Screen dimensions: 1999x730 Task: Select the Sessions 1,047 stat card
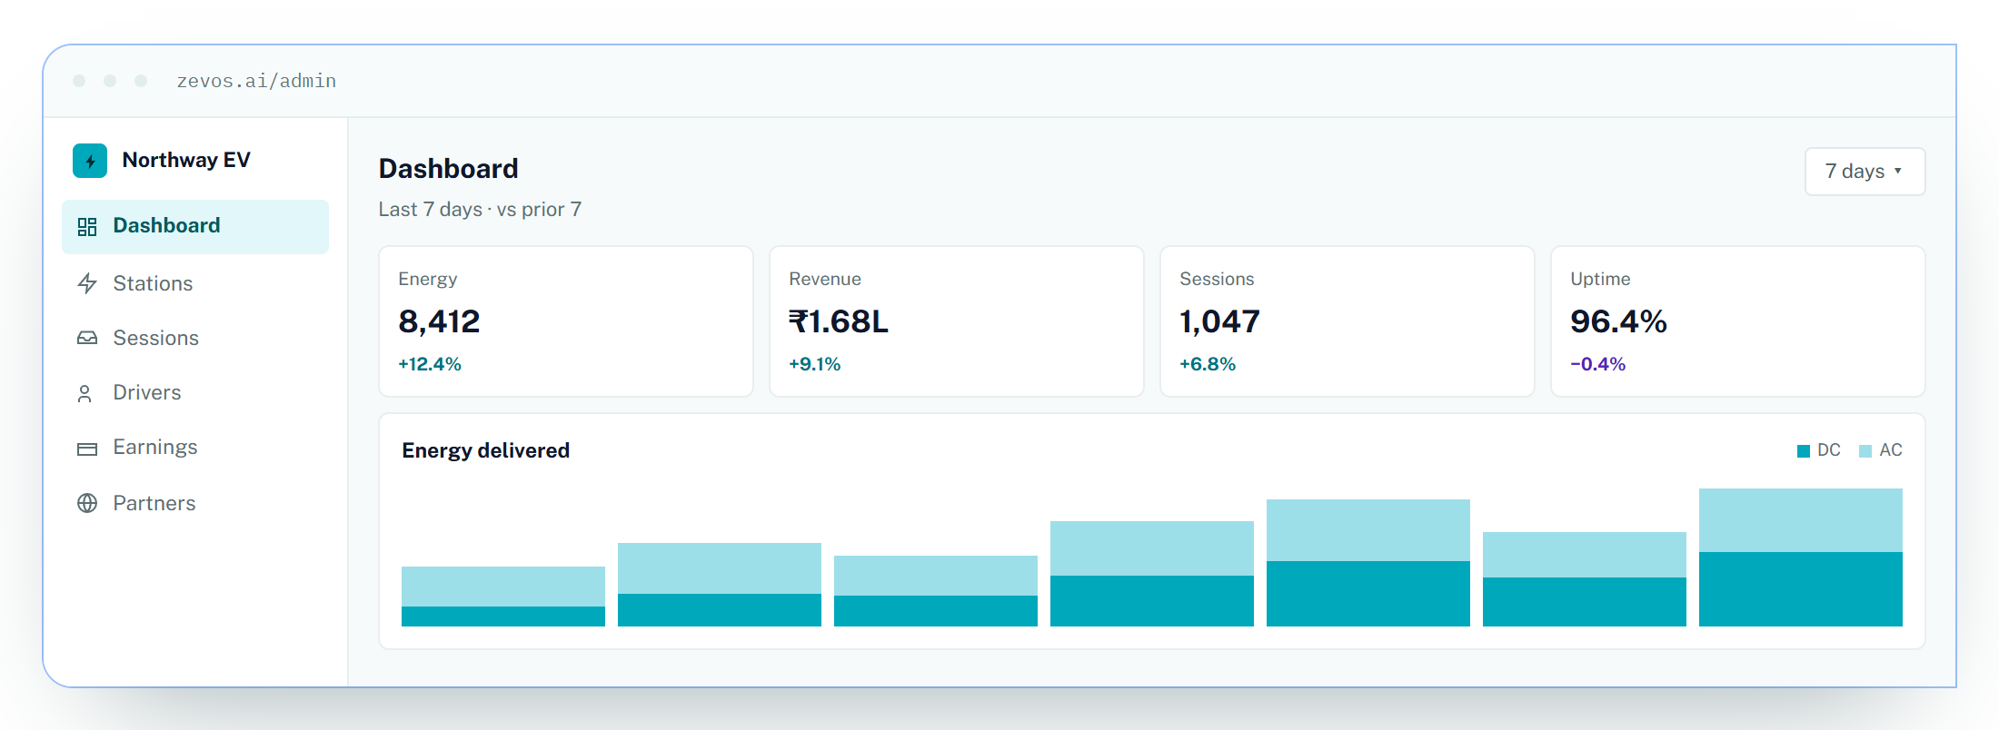tap(1348, 321)
